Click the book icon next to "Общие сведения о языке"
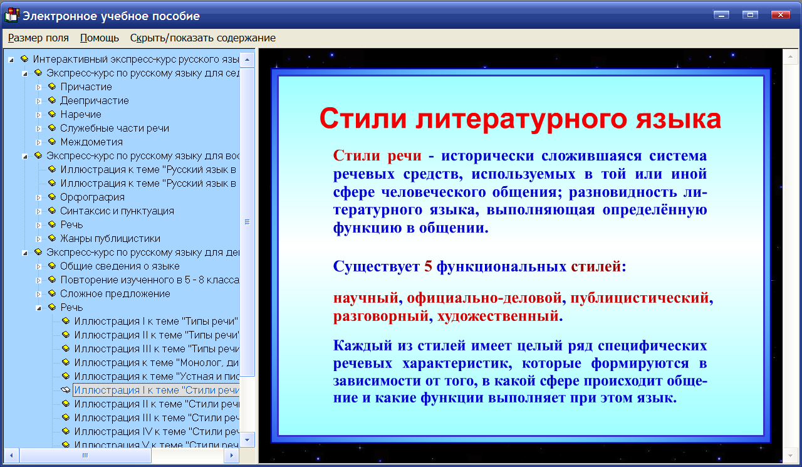This screenshot has height=467, width=802. coord(53,266)
